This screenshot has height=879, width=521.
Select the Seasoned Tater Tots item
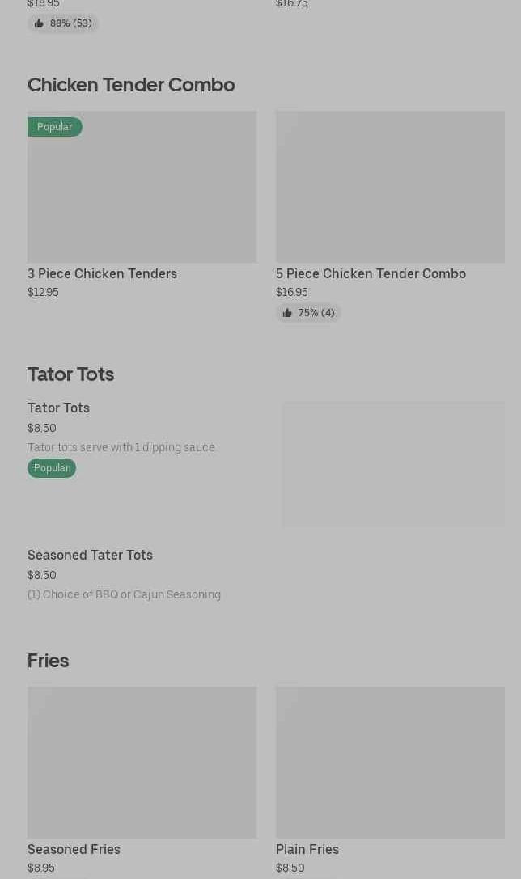[90, 555]
